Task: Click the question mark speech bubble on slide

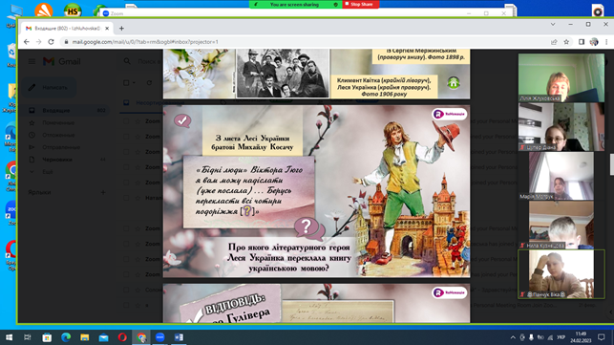Action: [308, 229]
